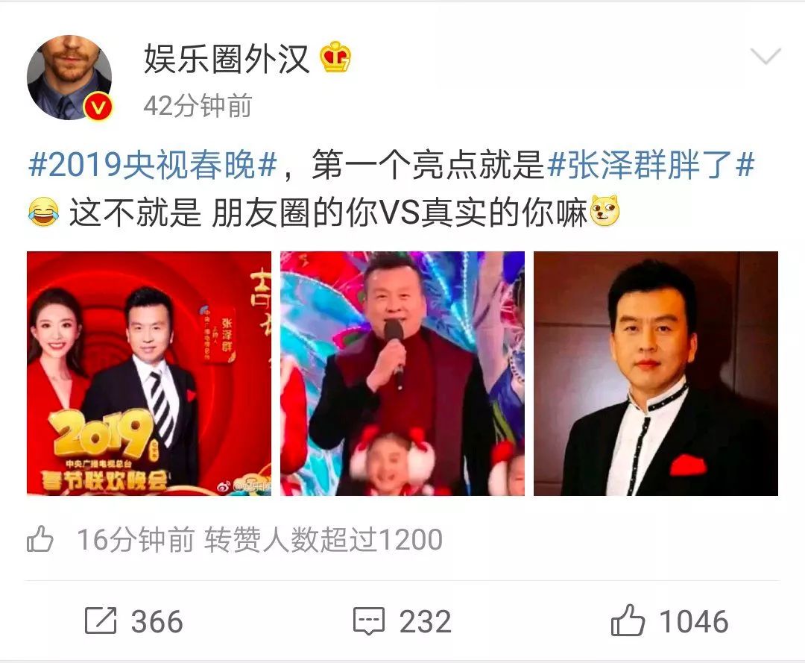Screen dimensions: 805x663
Task: View the portrait photo with red pocket square
Action: 656,374
